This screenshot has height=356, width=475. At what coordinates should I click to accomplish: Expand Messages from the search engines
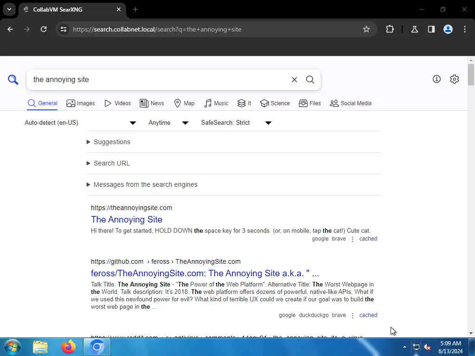click(x=142, y=184)
